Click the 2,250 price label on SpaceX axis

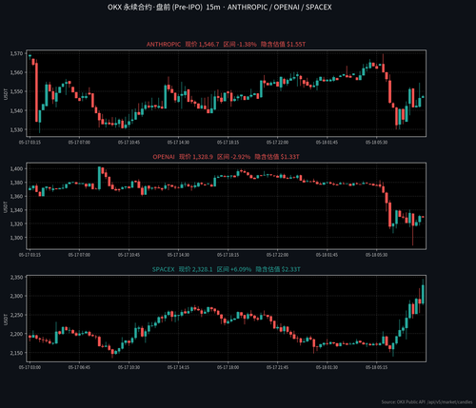coord(16,315)
